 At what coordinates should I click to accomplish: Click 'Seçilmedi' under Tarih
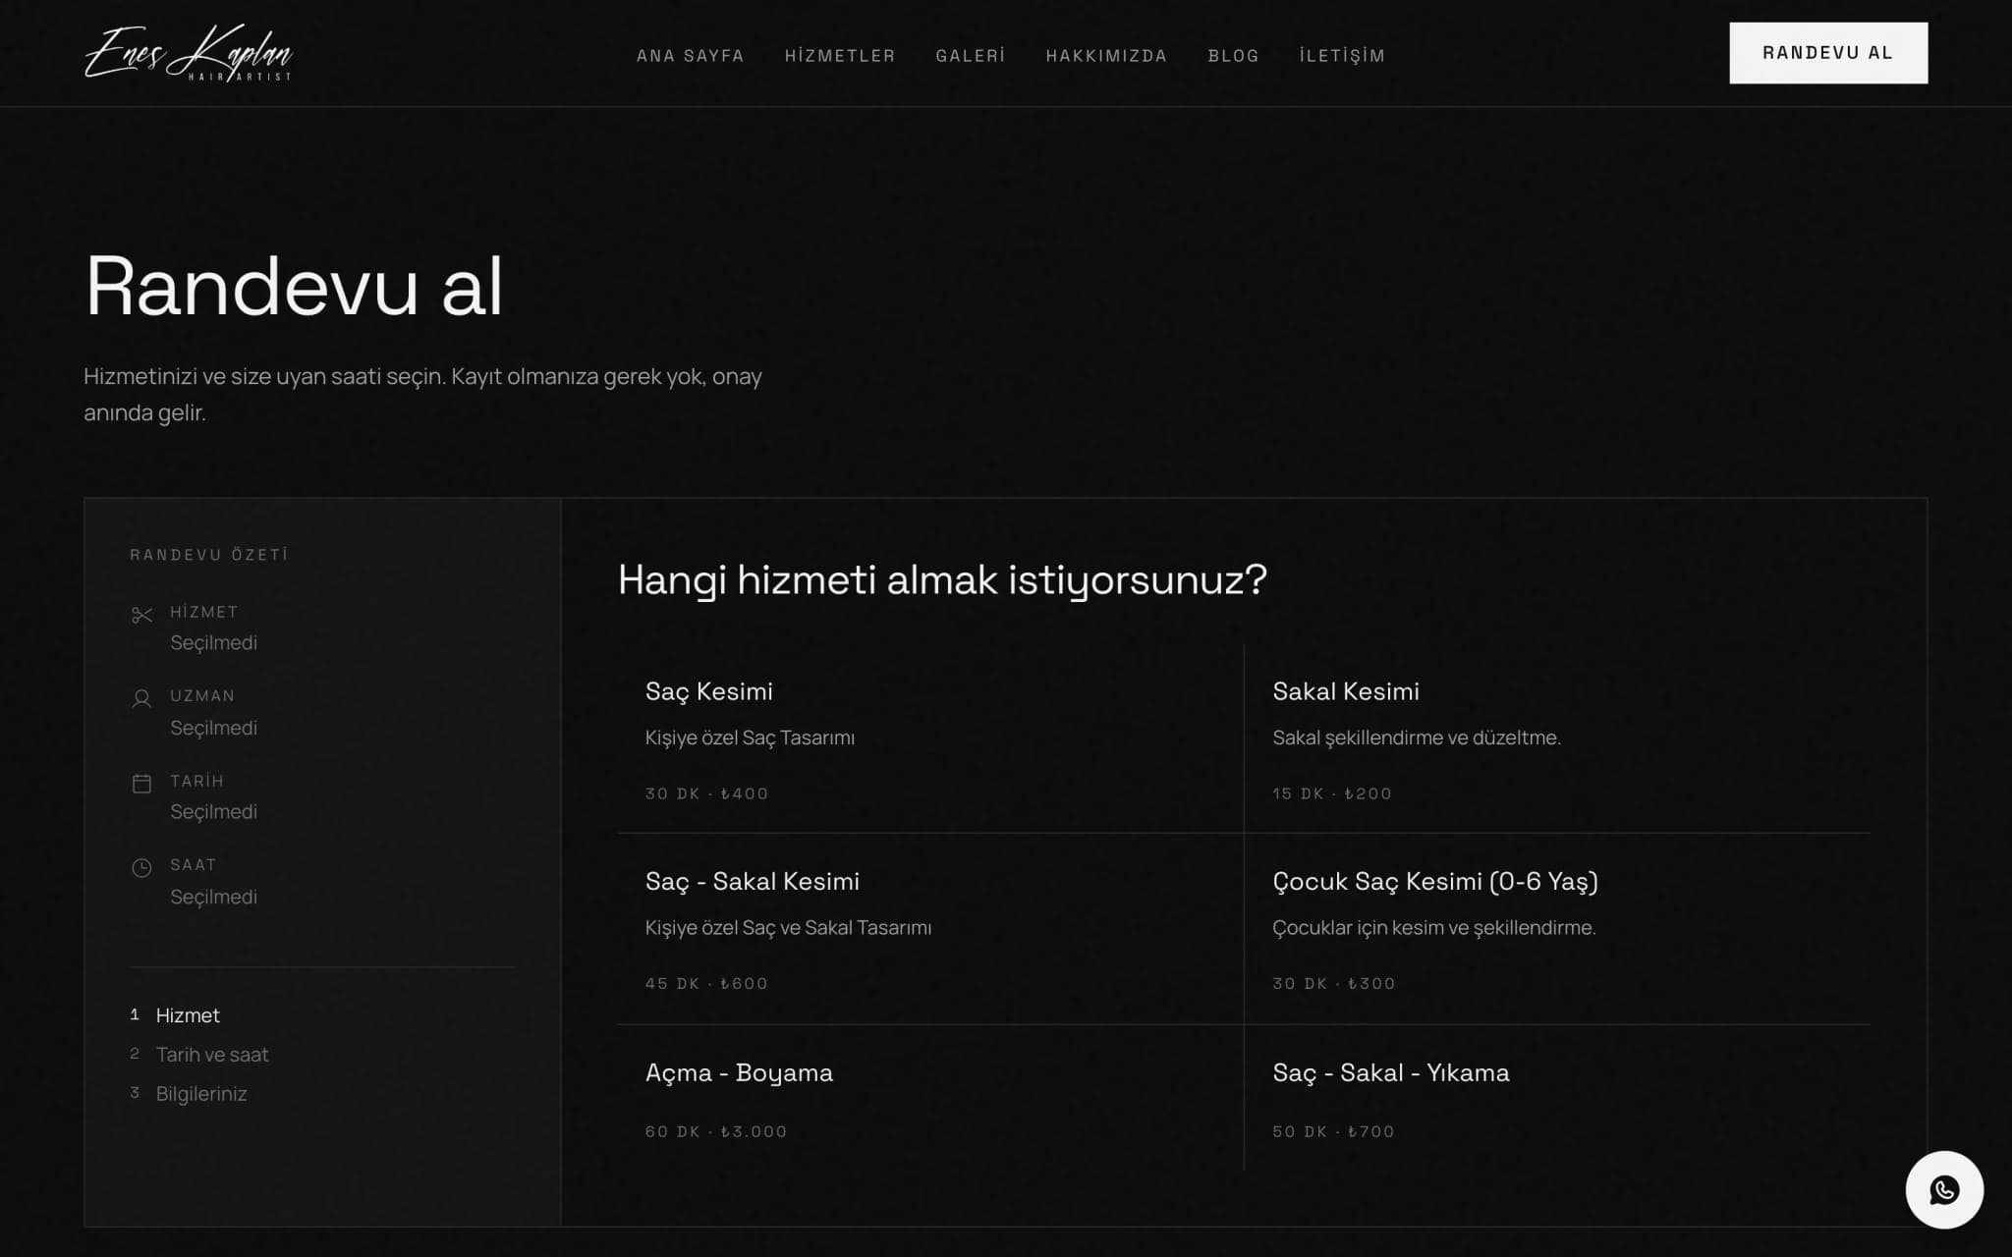pos(213,811)
